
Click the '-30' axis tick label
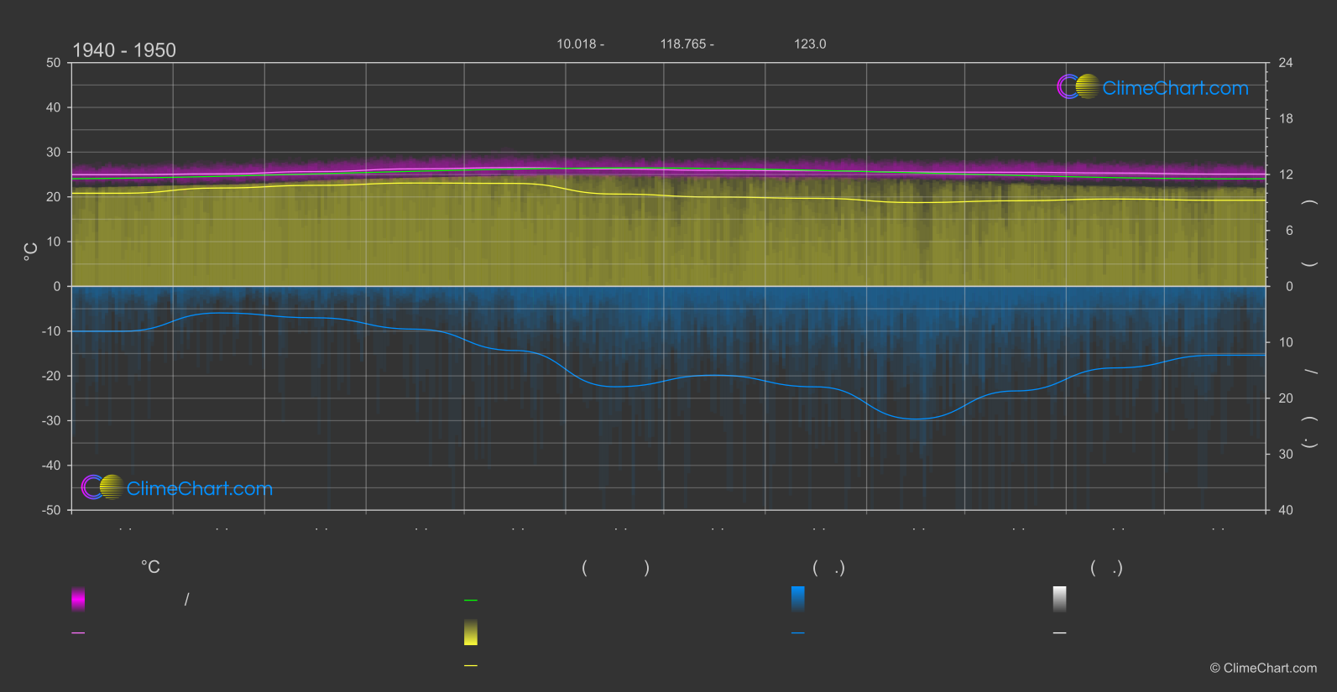click(x=51, y=420)
